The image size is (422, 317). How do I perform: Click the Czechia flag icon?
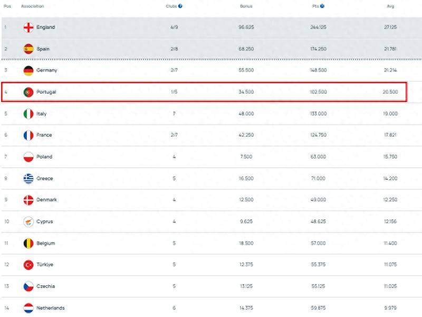pyautogui.click(x=28, y=286)
